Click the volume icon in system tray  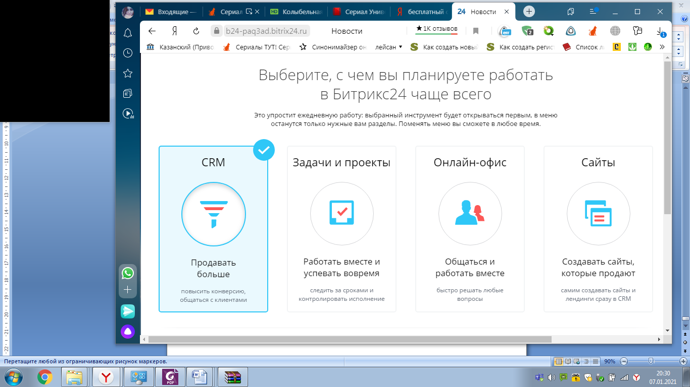552,377
